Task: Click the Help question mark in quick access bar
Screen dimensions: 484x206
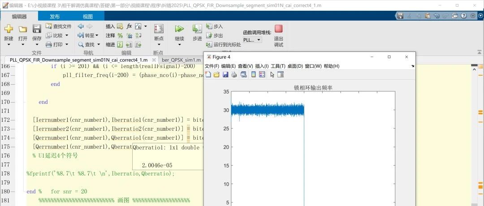Action: click(464, 16)
